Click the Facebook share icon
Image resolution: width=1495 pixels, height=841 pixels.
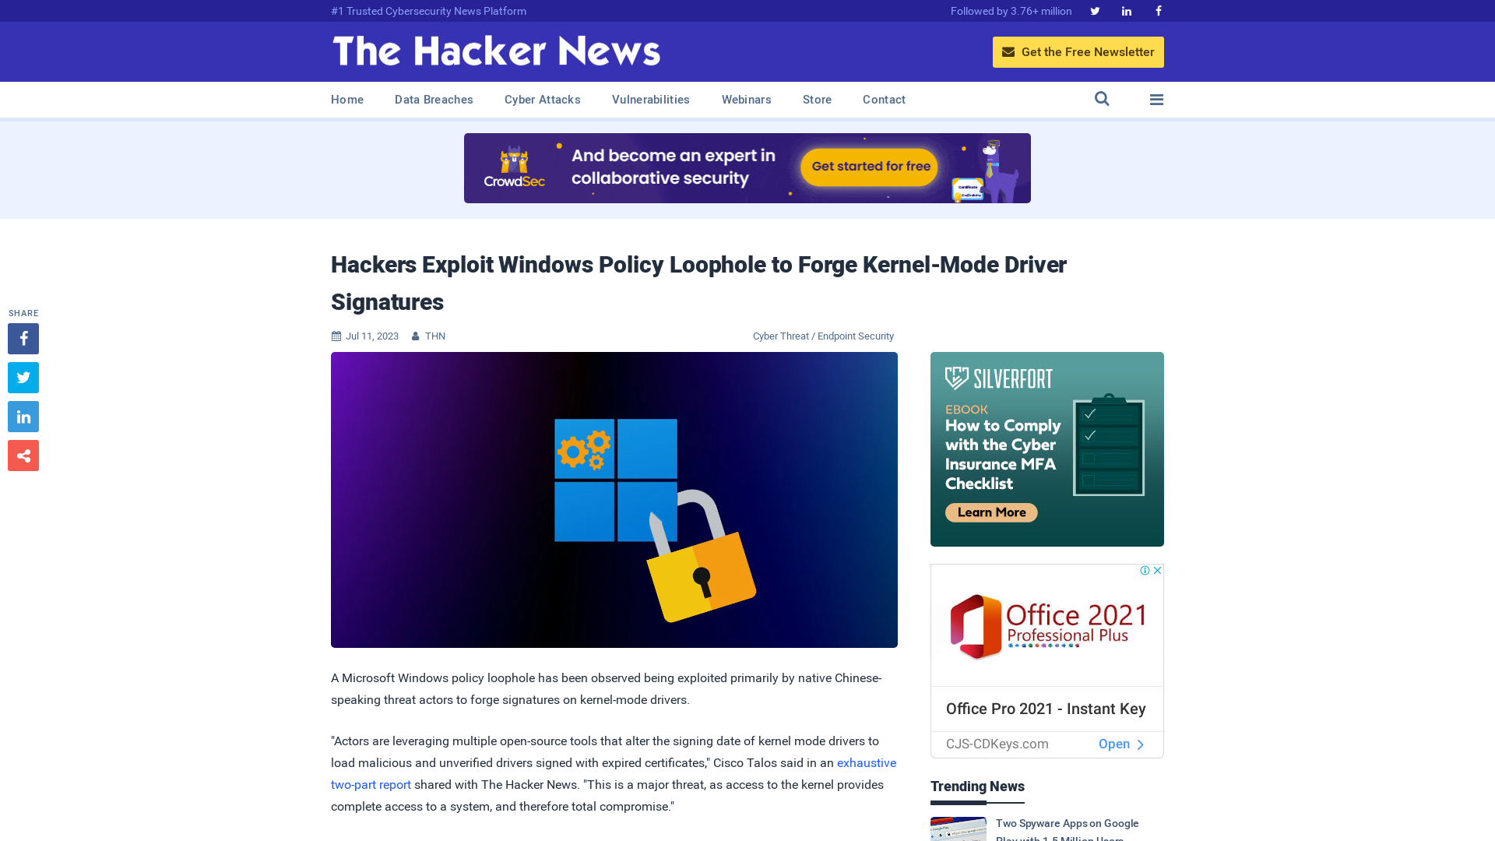[x=23, y=338]
